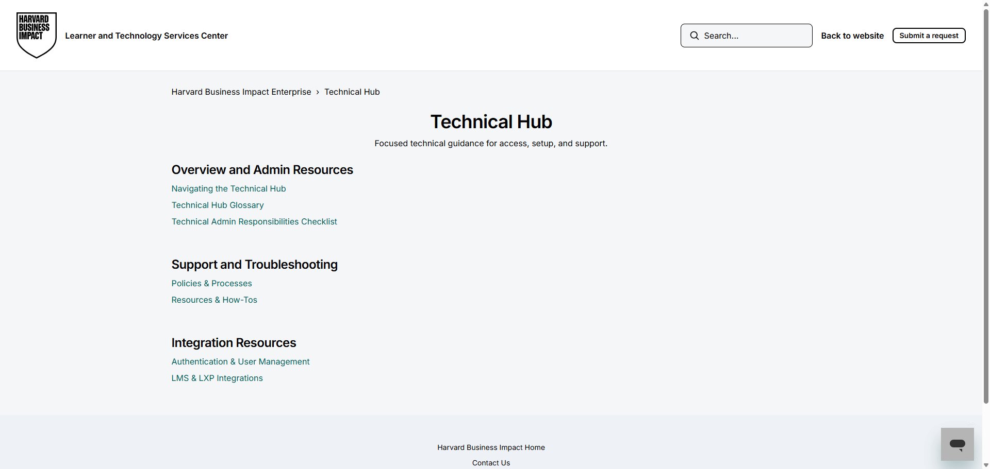Select the Technical Hub breadcrumb item

tap(352, 92)
